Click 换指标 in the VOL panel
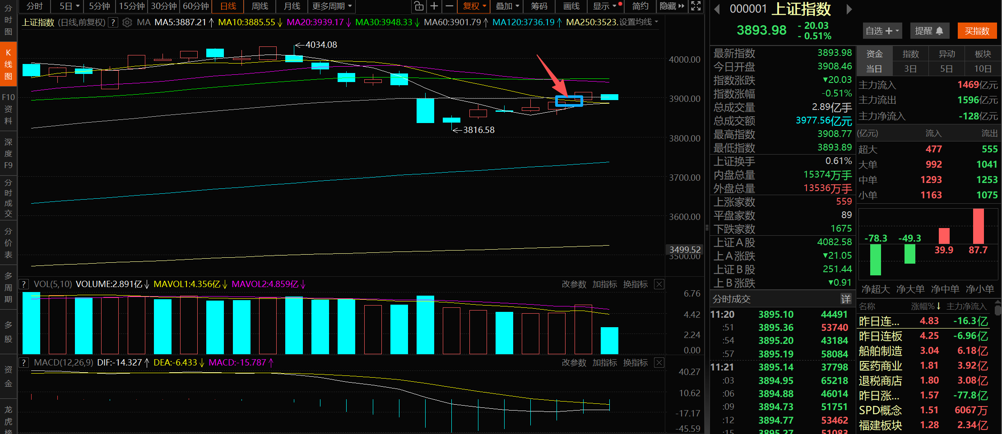Image resolution: width=1002 pixels, height=434 pixels. pos(635,284)
